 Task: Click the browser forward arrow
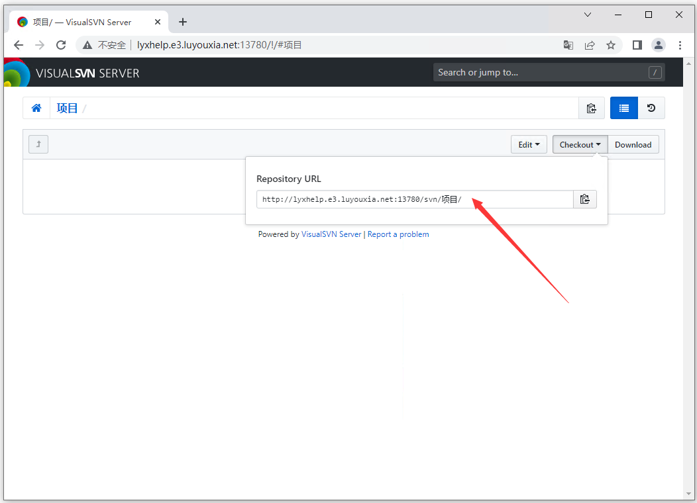click(x=40, y=45)
